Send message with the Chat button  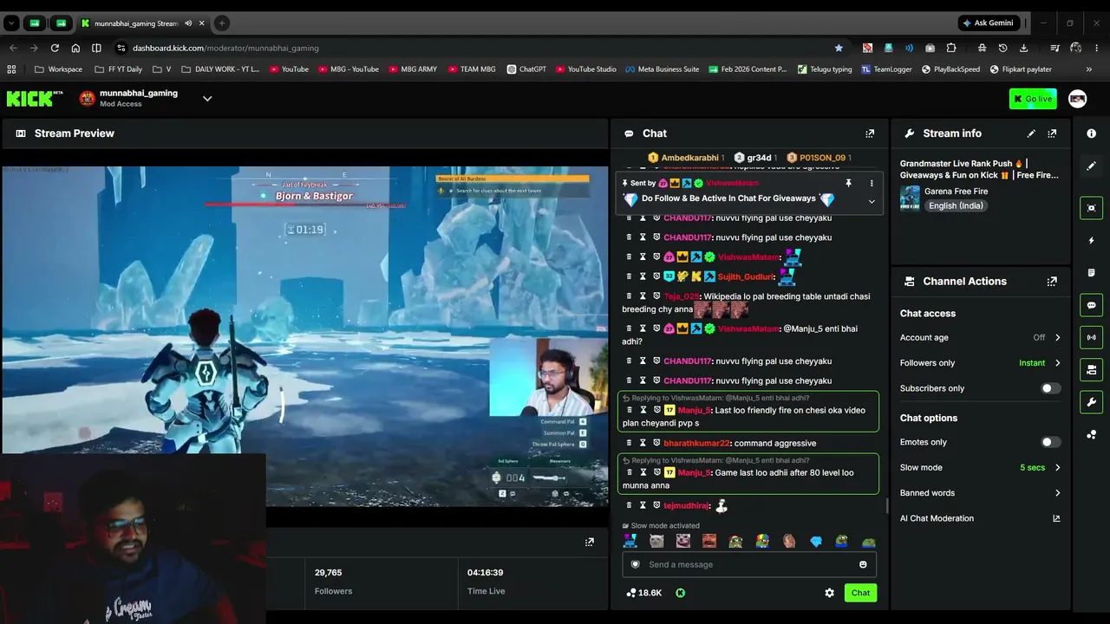pyautogui.click(x=860, y=593)
